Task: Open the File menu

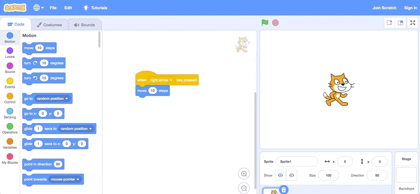Action: [53, 8]
